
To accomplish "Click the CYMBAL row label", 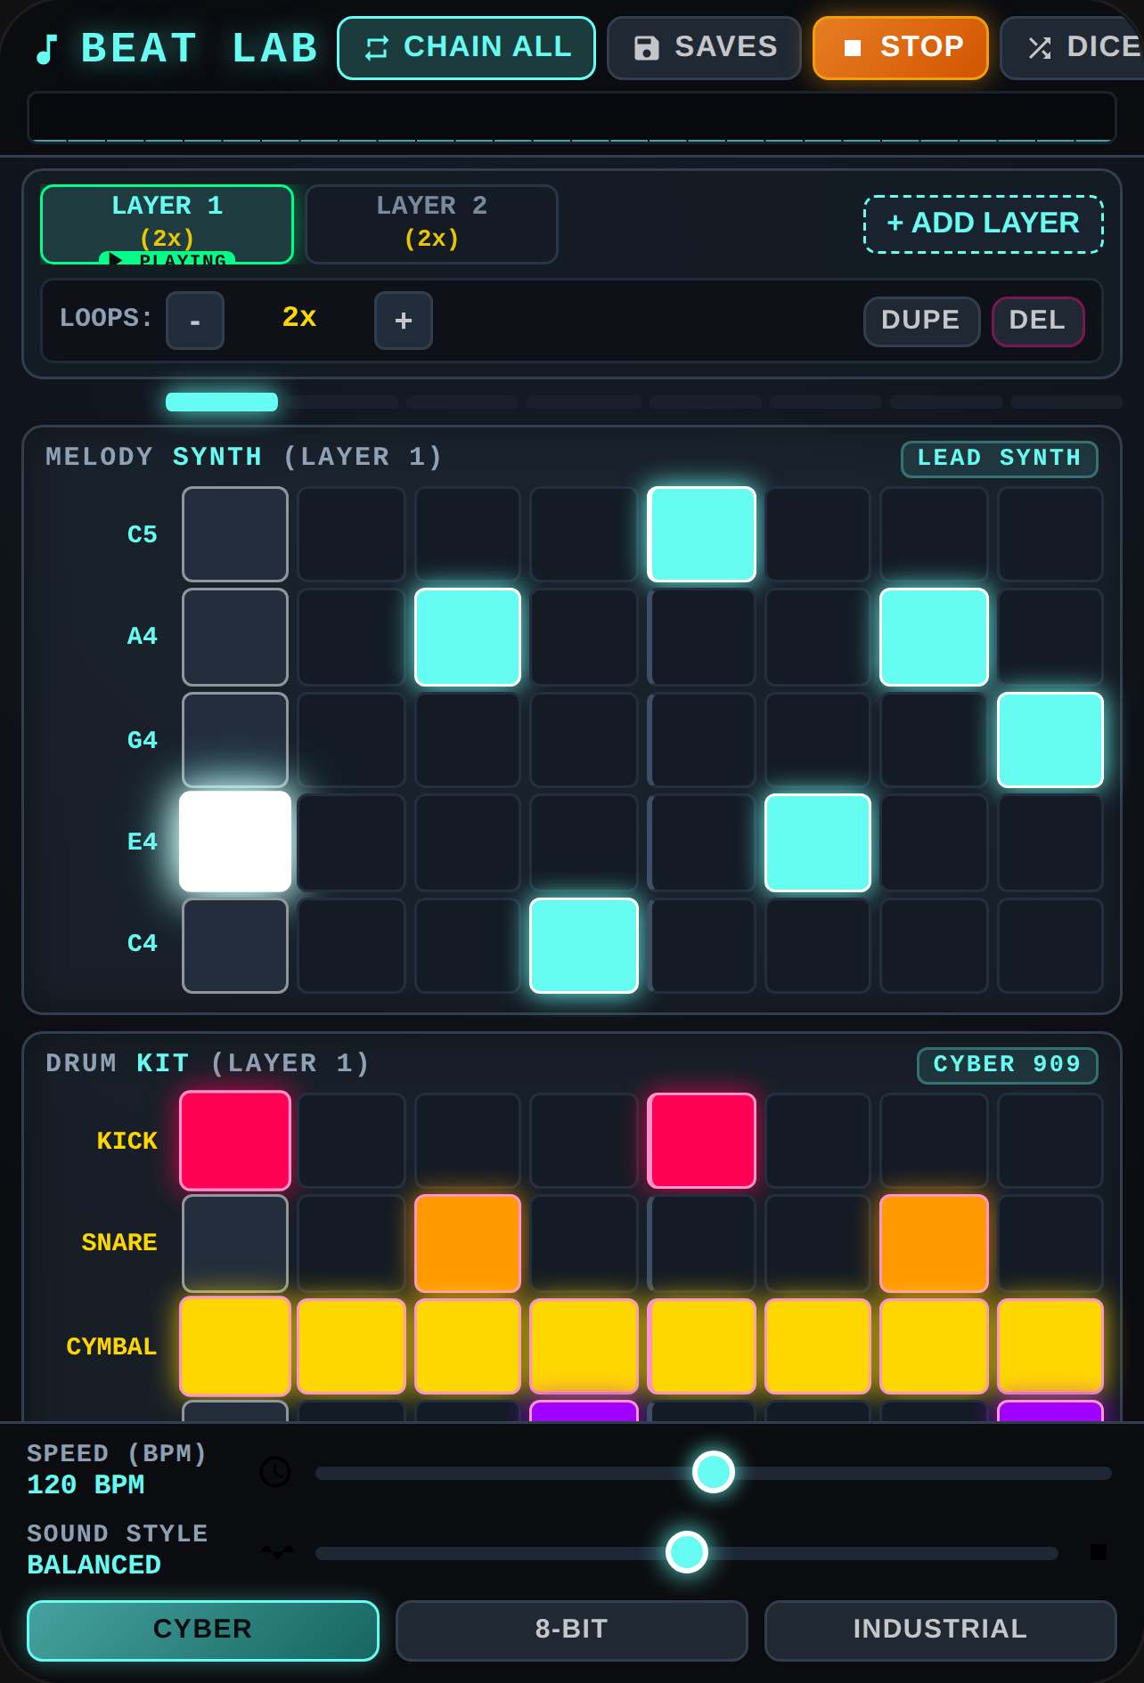I will point(112,1347).
